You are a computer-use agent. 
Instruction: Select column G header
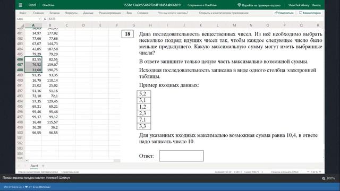point(134,25)
